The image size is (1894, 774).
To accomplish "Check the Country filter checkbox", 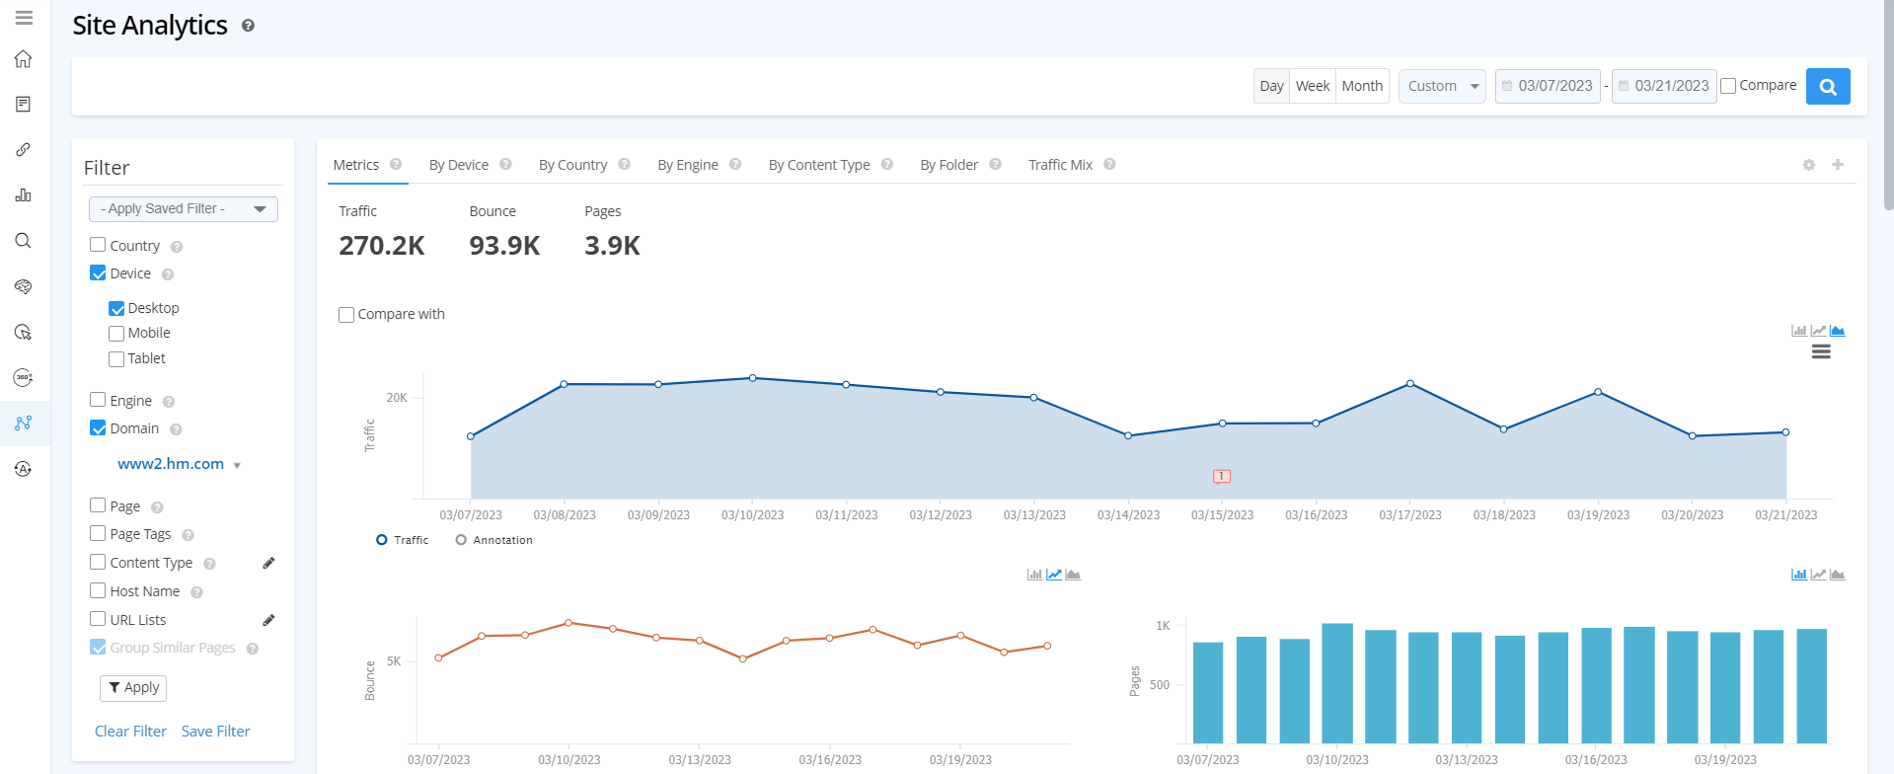I will tap(98, 245).
